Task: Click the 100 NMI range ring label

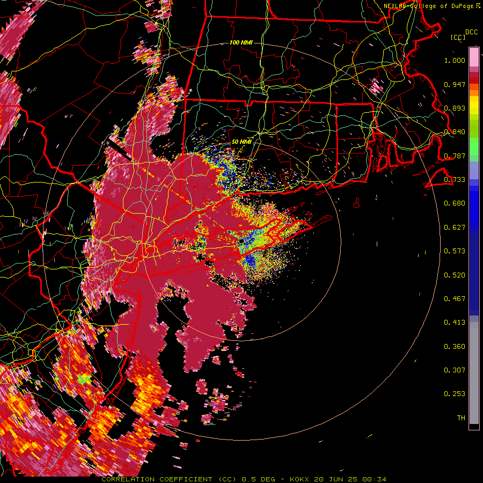Action: 241,42
